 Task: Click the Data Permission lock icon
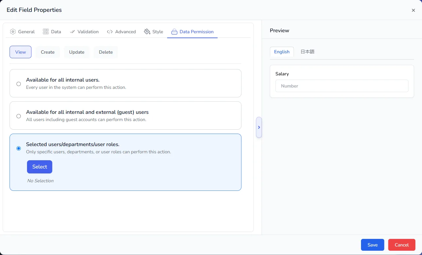click(174, 32)
